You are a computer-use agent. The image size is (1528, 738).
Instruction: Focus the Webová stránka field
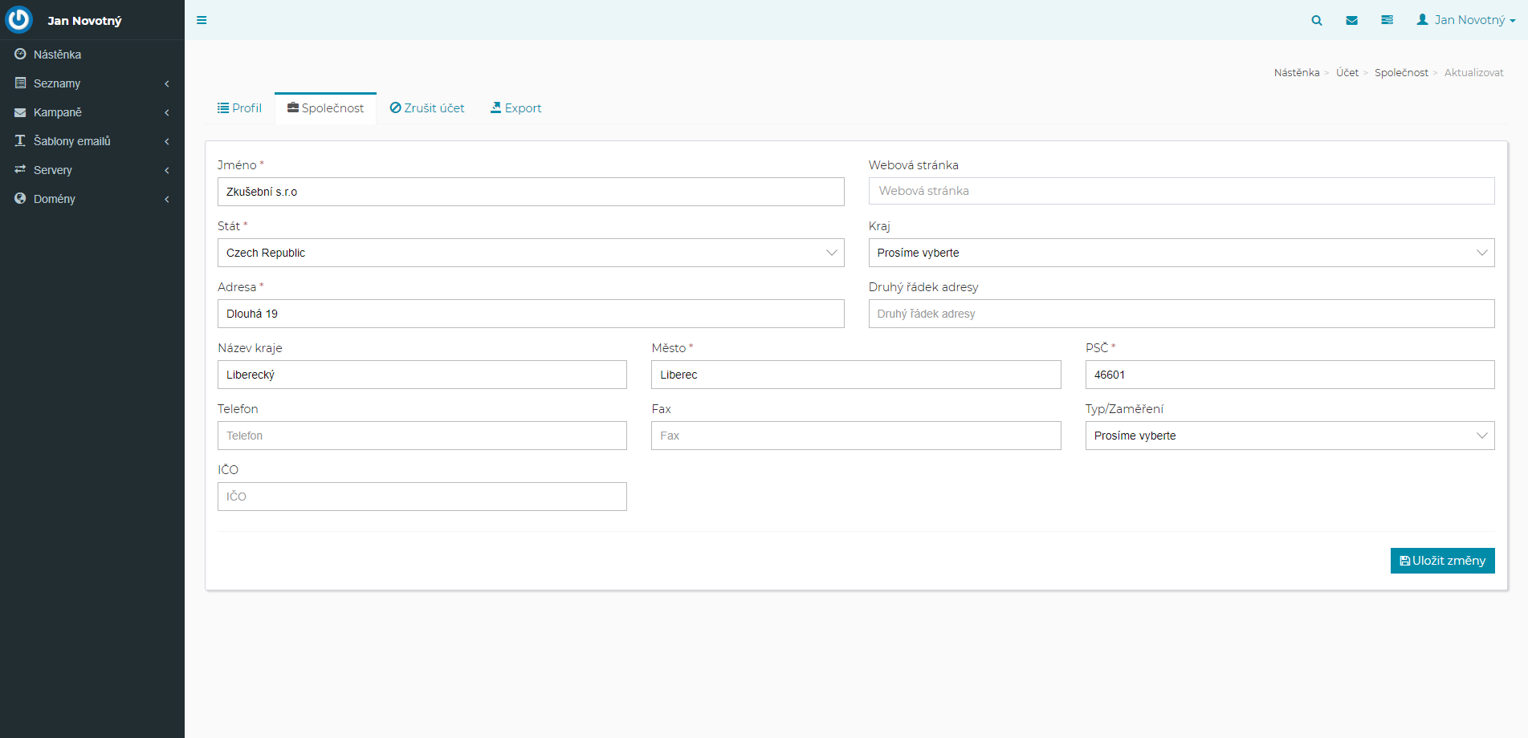pos(1181,191)
